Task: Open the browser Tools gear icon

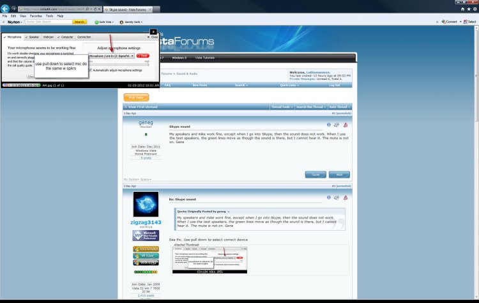Action: [475, 9]
